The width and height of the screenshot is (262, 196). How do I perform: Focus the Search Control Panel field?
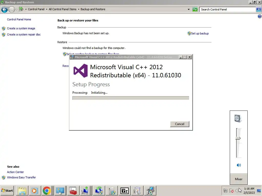pos(227,9)
